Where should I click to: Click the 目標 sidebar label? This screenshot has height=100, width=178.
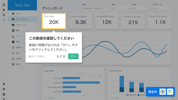click(18, 64)
